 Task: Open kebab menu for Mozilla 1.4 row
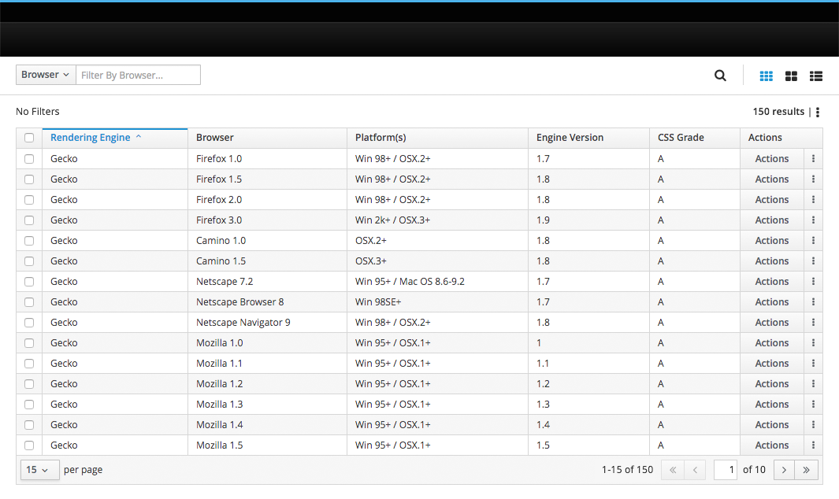pyautogui.click(x=813, y=425)
